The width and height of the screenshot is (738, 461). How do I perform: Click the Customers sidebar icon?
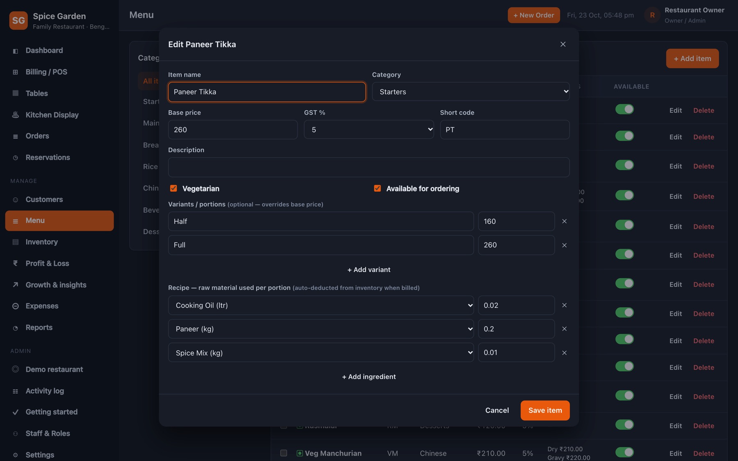[x=16, y=200]
